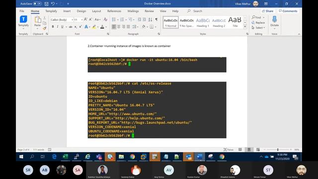Switch to the Insert tab
Screen dimensions: 318x179
click(67, 11)
